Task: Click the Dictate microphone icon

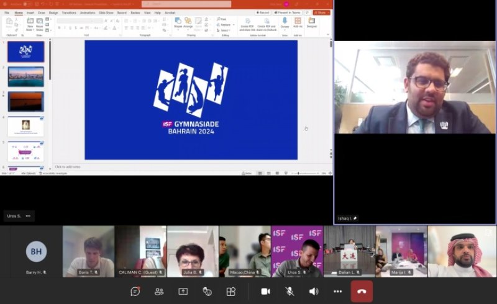Action: [x=285, y=21]
